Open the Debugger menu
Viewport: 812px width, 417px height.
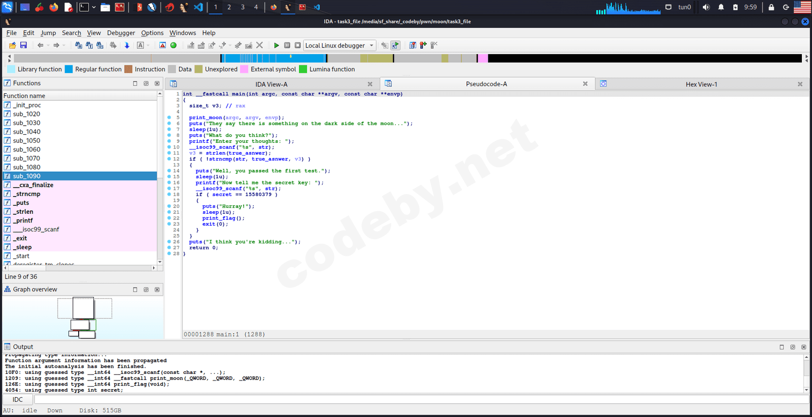pos(121,33)
